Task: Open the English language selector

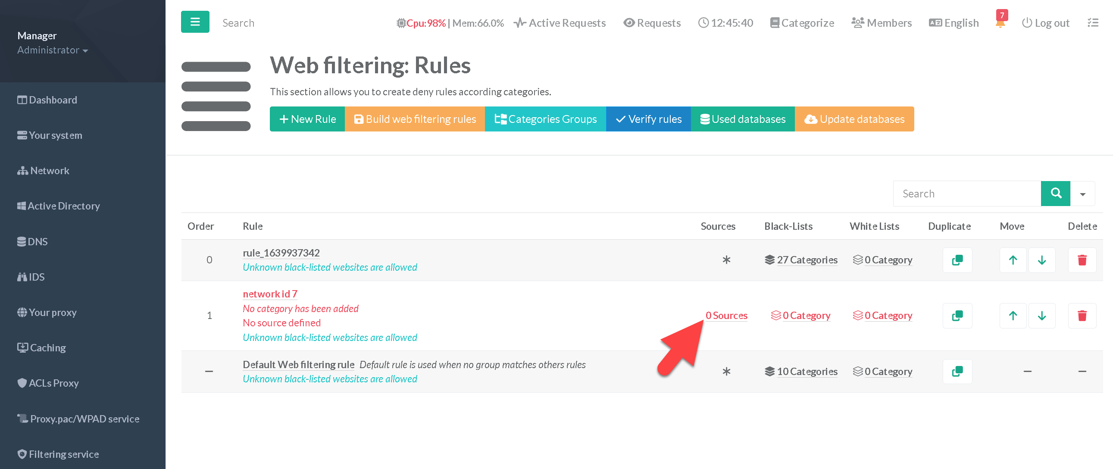Action: pos(954,23)
